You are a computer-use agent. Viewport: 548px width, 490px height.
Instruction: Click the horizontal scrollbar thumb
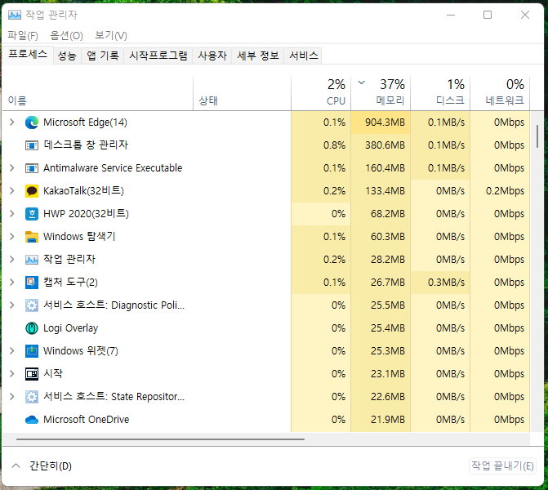coord(160,439)
